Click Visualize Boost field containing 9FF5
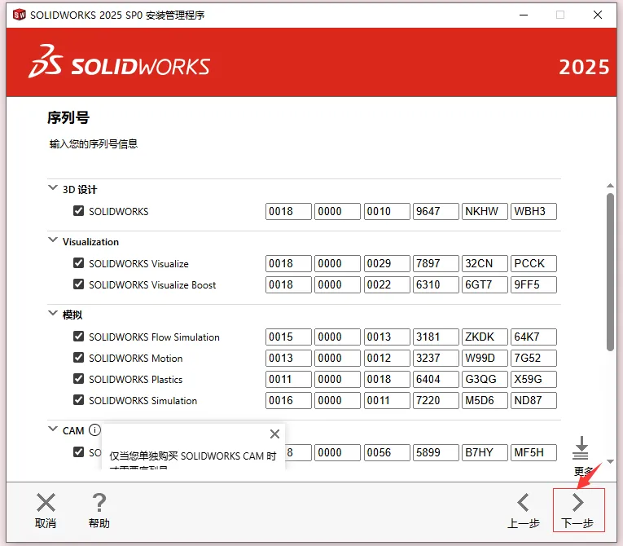The image size is (623, 546). 533,284
